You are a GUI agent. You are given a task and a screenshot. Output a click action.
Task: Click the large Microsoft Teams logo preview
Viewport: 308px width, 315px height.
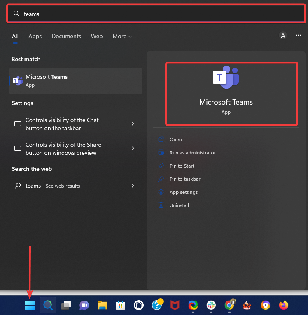[x=226, y=77]
